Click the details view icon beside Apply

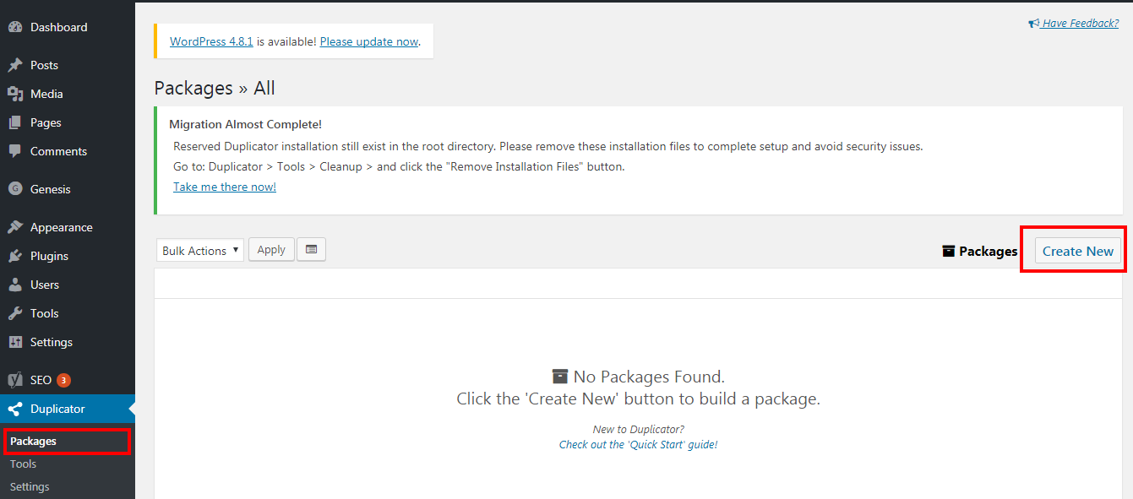pos(312,250)
